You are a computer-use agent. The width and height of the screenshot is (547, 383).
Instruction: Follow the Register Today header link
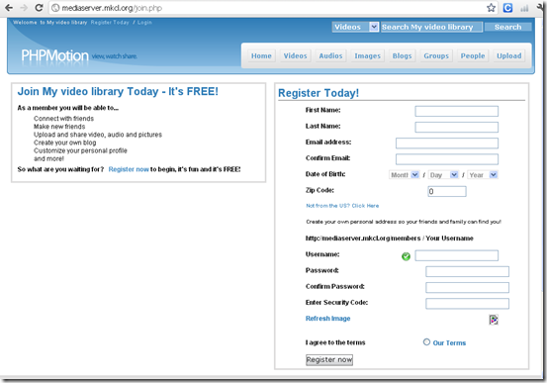click(x=110, y=23)
